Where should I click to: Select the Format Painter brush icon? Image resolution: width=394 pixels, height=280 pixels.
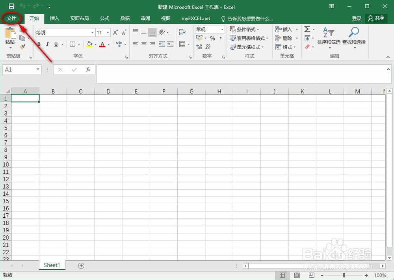[22, 47]
